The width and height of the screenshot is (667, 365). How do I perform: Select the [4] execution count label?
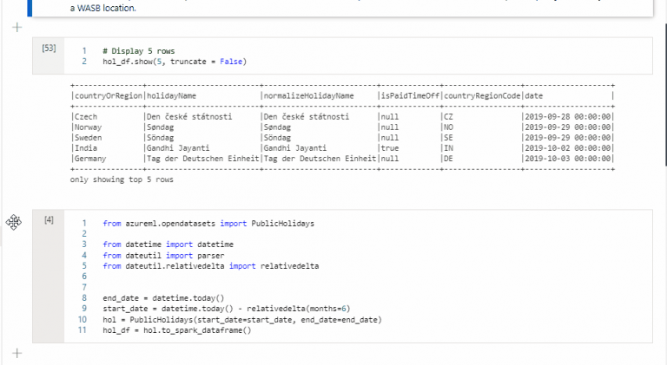(49, 219)
